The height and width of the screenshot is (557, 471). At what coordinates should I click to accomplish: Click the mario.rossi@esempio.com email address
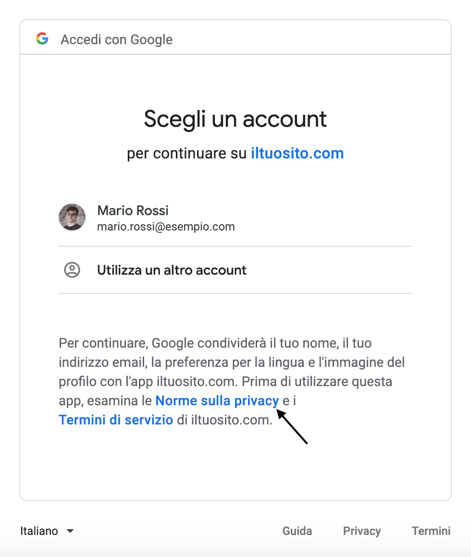coord(166,227)
